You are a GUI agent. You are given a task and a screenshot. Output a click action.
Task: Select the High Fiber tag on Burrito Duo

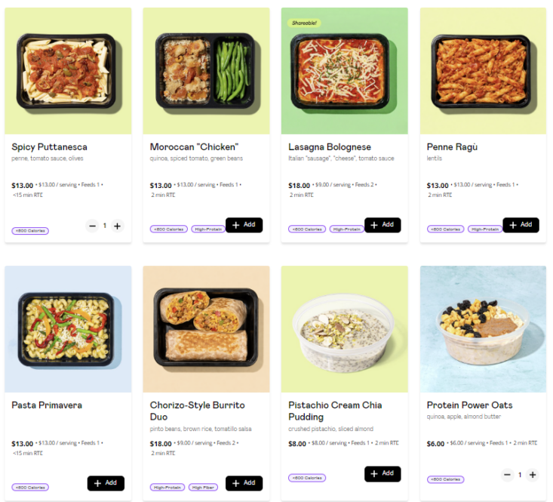[203, 488]
